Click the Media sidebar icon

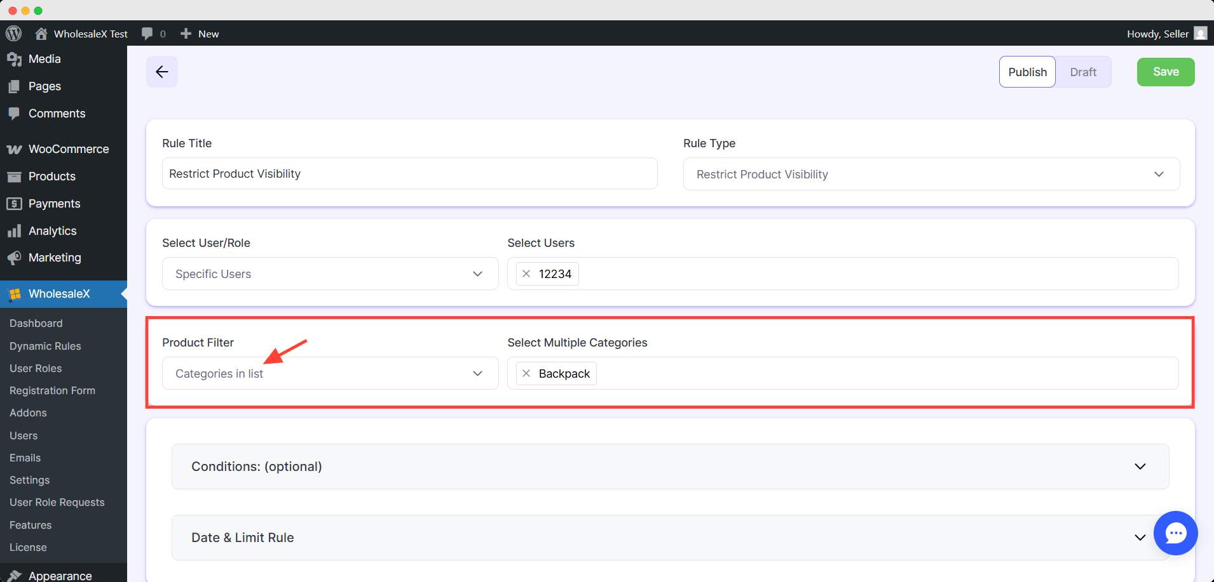pyautogui.click(x=14, y=59)
